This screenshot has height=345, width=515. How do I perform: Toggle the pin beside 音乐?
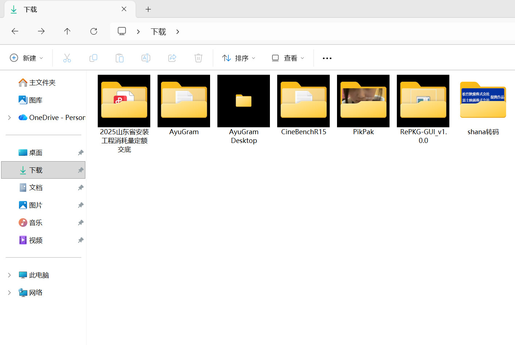[81, 223]
